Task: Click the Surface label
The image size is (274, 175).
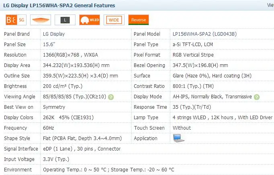Action: [142, 75]
